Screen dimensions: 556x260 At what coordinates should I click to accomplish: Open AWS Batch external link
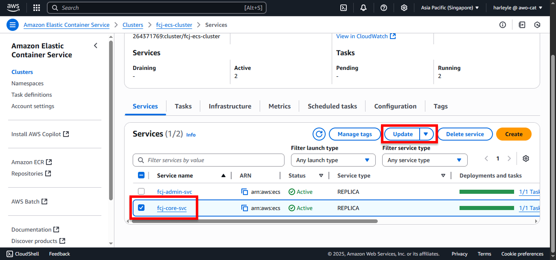click(x=30, y=201)
